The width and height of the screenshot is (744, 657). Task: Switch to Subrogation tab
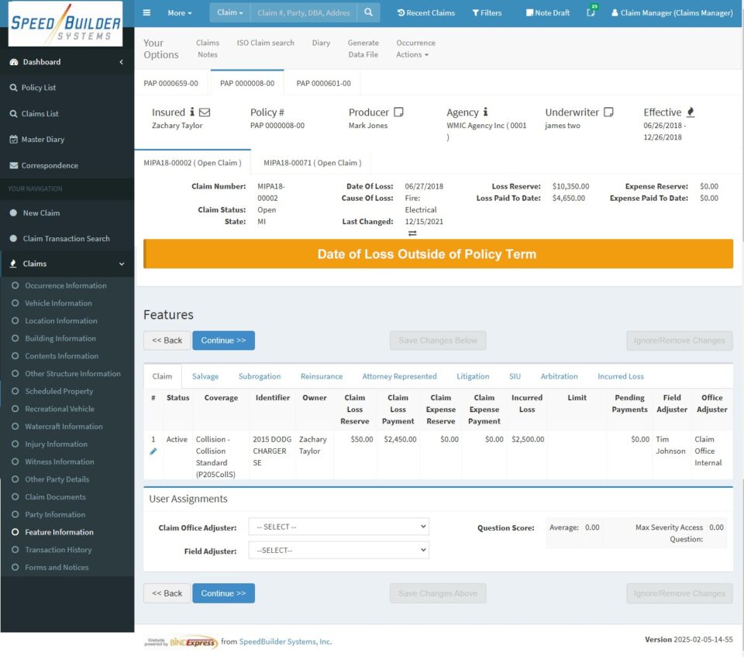pos(260,376)
